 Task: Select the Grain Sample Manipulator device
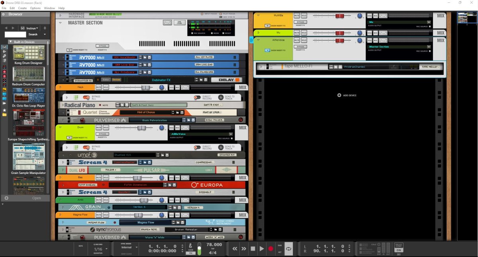coord(29,159)
